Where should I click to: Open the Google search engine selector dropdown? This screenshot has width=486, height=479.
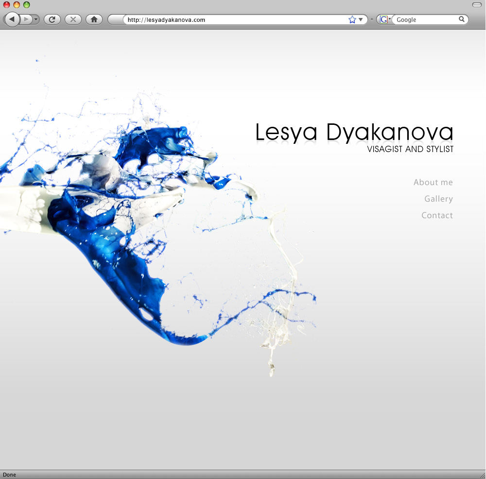[x=385, y=19]
